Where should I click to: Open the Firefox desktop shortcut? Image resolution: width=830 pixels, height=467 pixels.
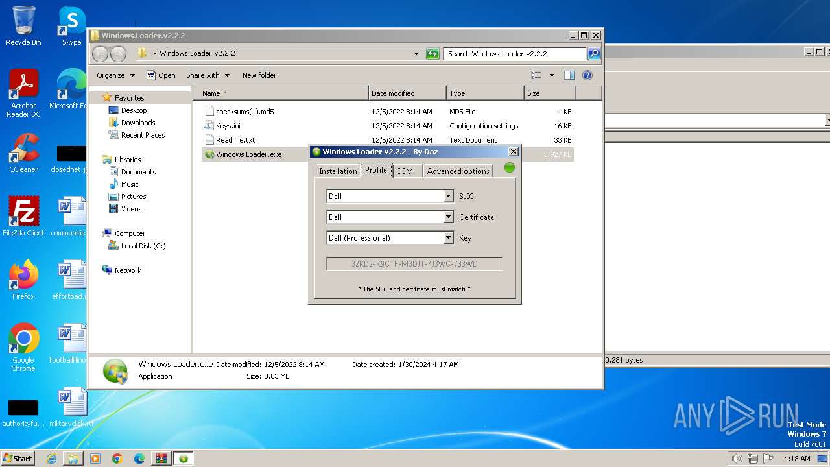pyautogui.click(x=23, y=280)
